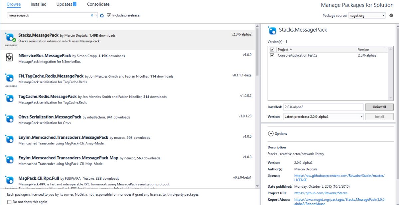399x205 pixels.
Task: Open the Report Abuse nuget.org link
Action: [x=340, y=201]
